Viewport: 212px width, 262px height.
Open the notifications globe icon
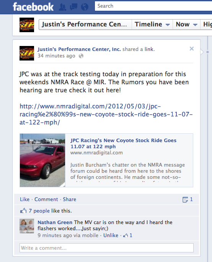(x=85, y=7)
